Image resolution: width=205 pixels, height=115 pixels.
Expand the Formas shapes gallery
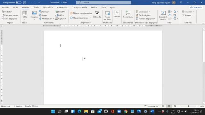[44, 12]
